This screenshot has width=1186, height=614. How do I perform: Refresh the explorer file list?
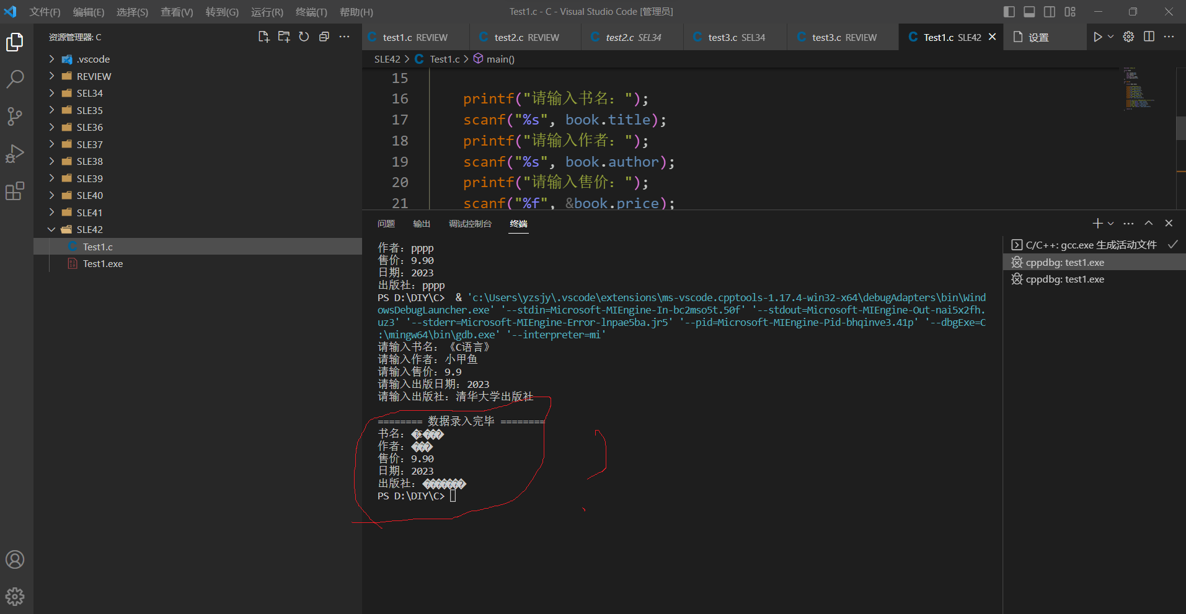click(304, 37)
